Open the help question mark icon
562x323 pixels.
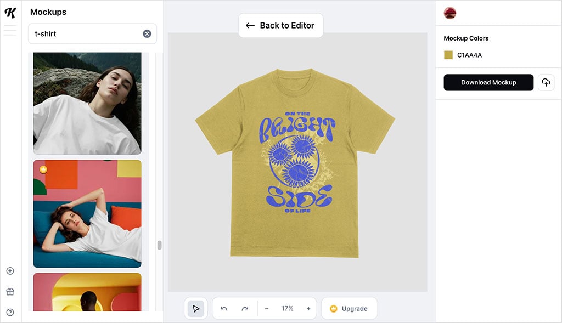tap(10, 313)
